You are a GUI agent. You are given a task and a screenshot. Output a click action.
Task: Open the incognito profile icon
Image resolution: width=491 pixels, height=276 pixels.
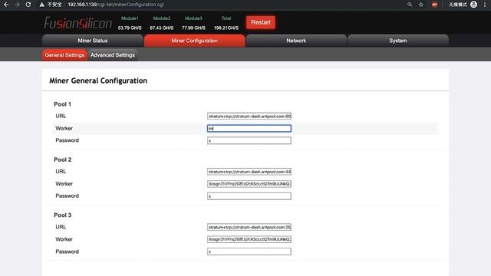474,5
